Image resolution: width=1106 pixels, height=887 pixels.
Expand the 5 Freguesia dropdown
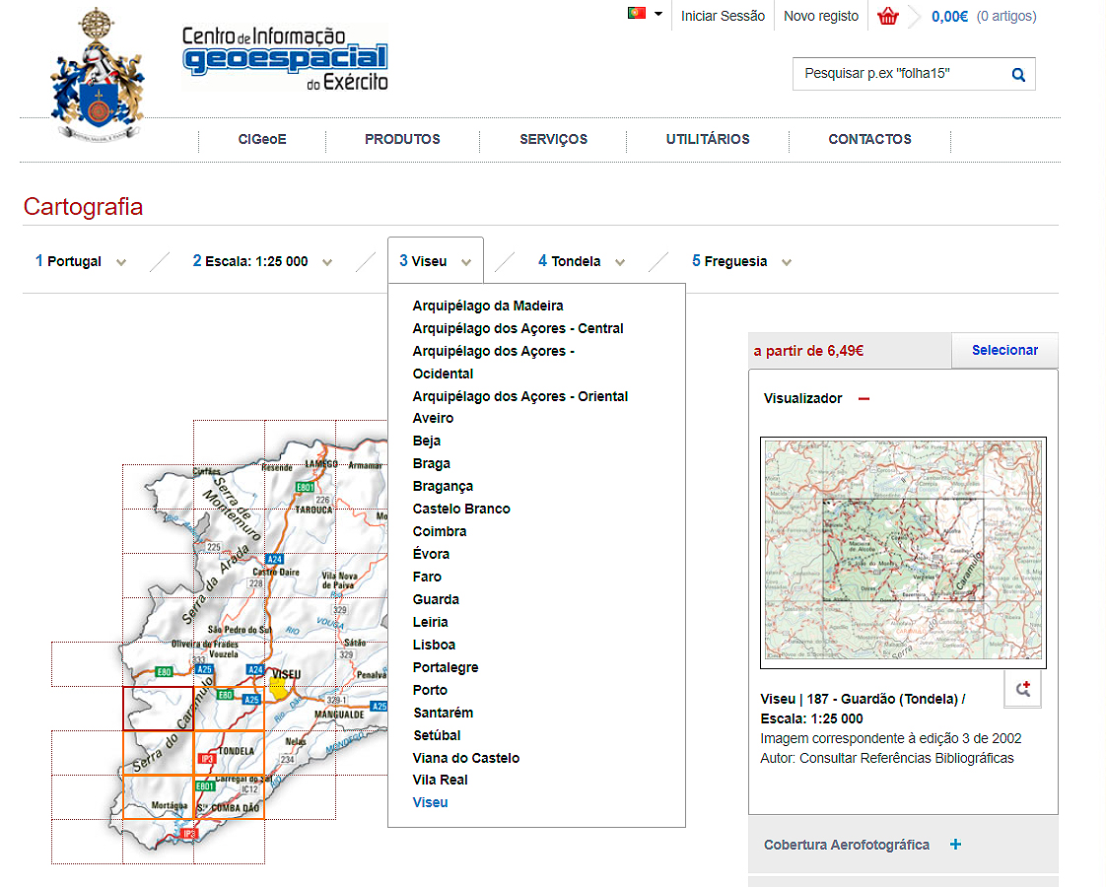pyautogui.click(x=741, y=262)
